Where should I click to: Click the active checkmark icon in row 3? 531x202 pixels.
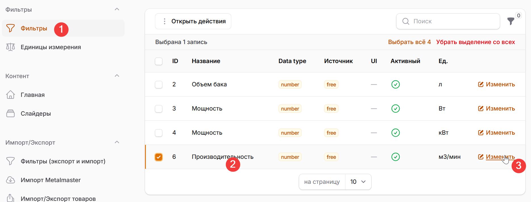tap(395, 109)
